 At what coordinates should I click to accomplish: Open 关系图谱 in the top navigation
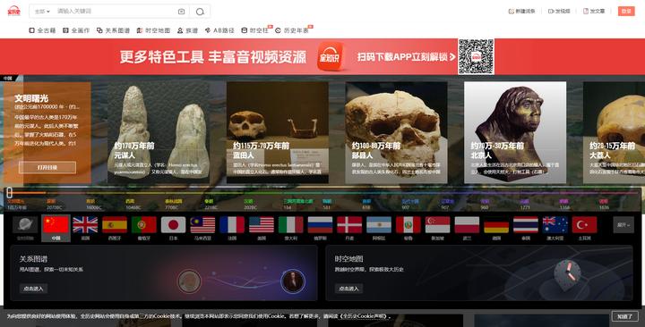113,30
